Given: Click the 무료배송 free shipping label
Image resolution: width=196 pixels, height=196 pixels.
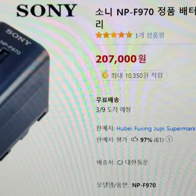Looking at the screenshot, I should [107, 100].
